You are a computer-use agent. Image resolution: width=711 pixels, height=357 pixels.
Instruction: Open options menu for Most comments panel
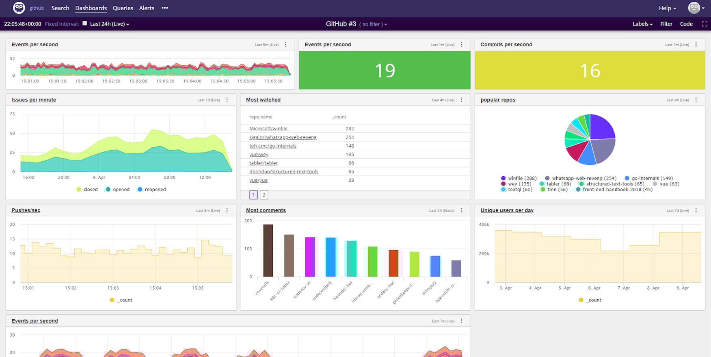pos(461,210)
